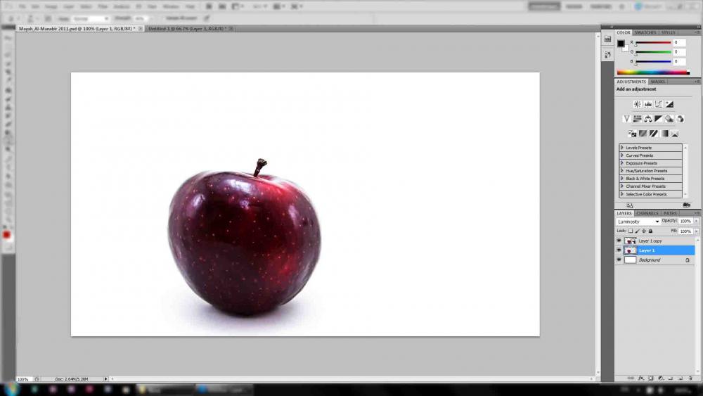This screenshot has width=703, height=396.
Task: Switch to the Swatches tab
Action: pos(645,33)
